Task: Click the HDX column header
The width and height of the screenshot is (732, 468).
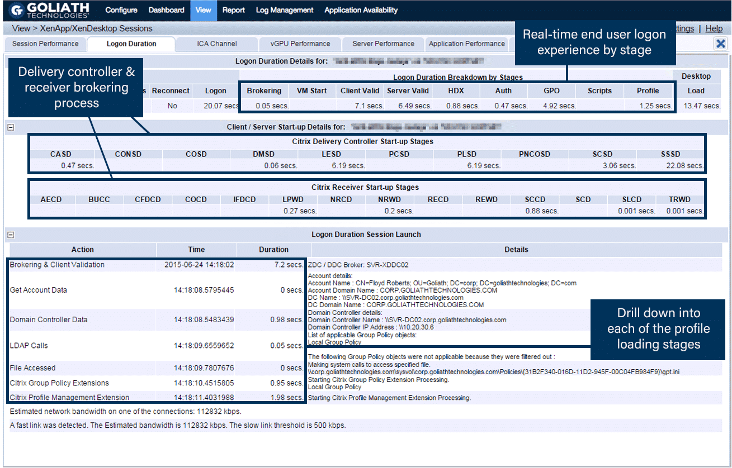Action: tap(456, 91)
